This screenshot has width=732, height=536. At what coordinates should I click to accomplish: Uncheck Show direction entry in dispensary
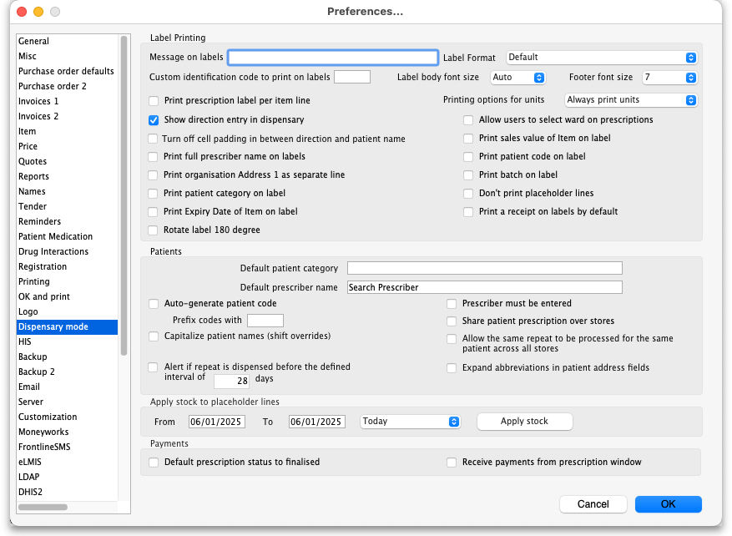(x=154, y=120)
